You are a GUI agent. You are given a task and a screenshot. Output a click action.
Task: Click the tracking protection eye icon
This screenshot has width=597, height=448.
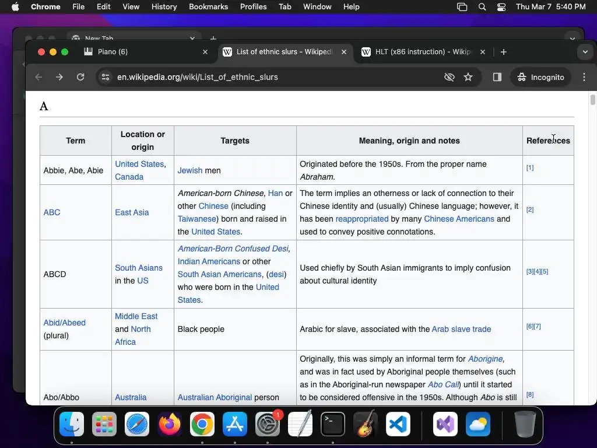pos(449,77)
